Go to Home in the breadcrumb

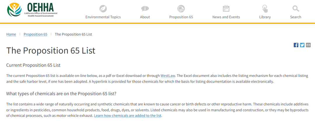11,34
